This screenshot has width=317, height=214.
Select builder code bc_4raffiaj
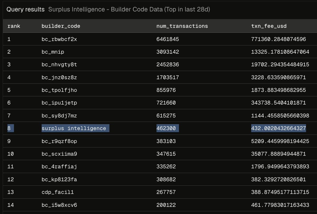(59, 166)
